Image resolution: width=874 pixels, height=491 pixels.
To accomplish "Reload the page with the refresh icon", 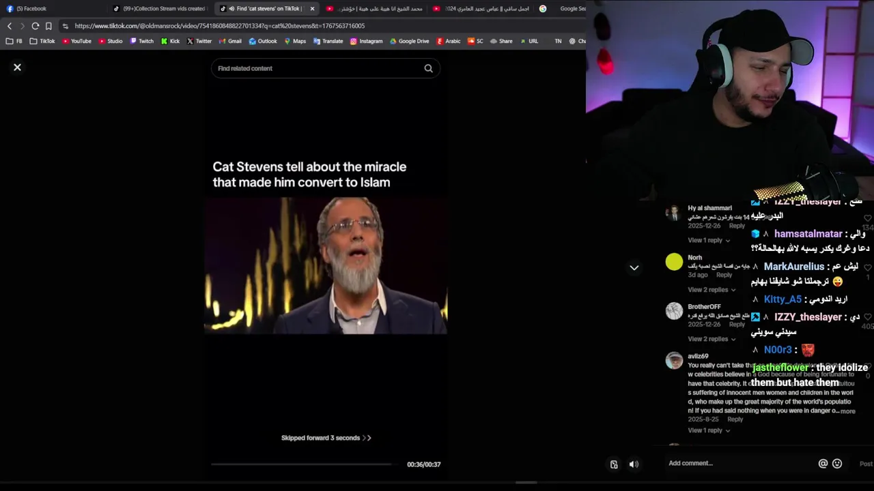I will [x=35, y=26].
